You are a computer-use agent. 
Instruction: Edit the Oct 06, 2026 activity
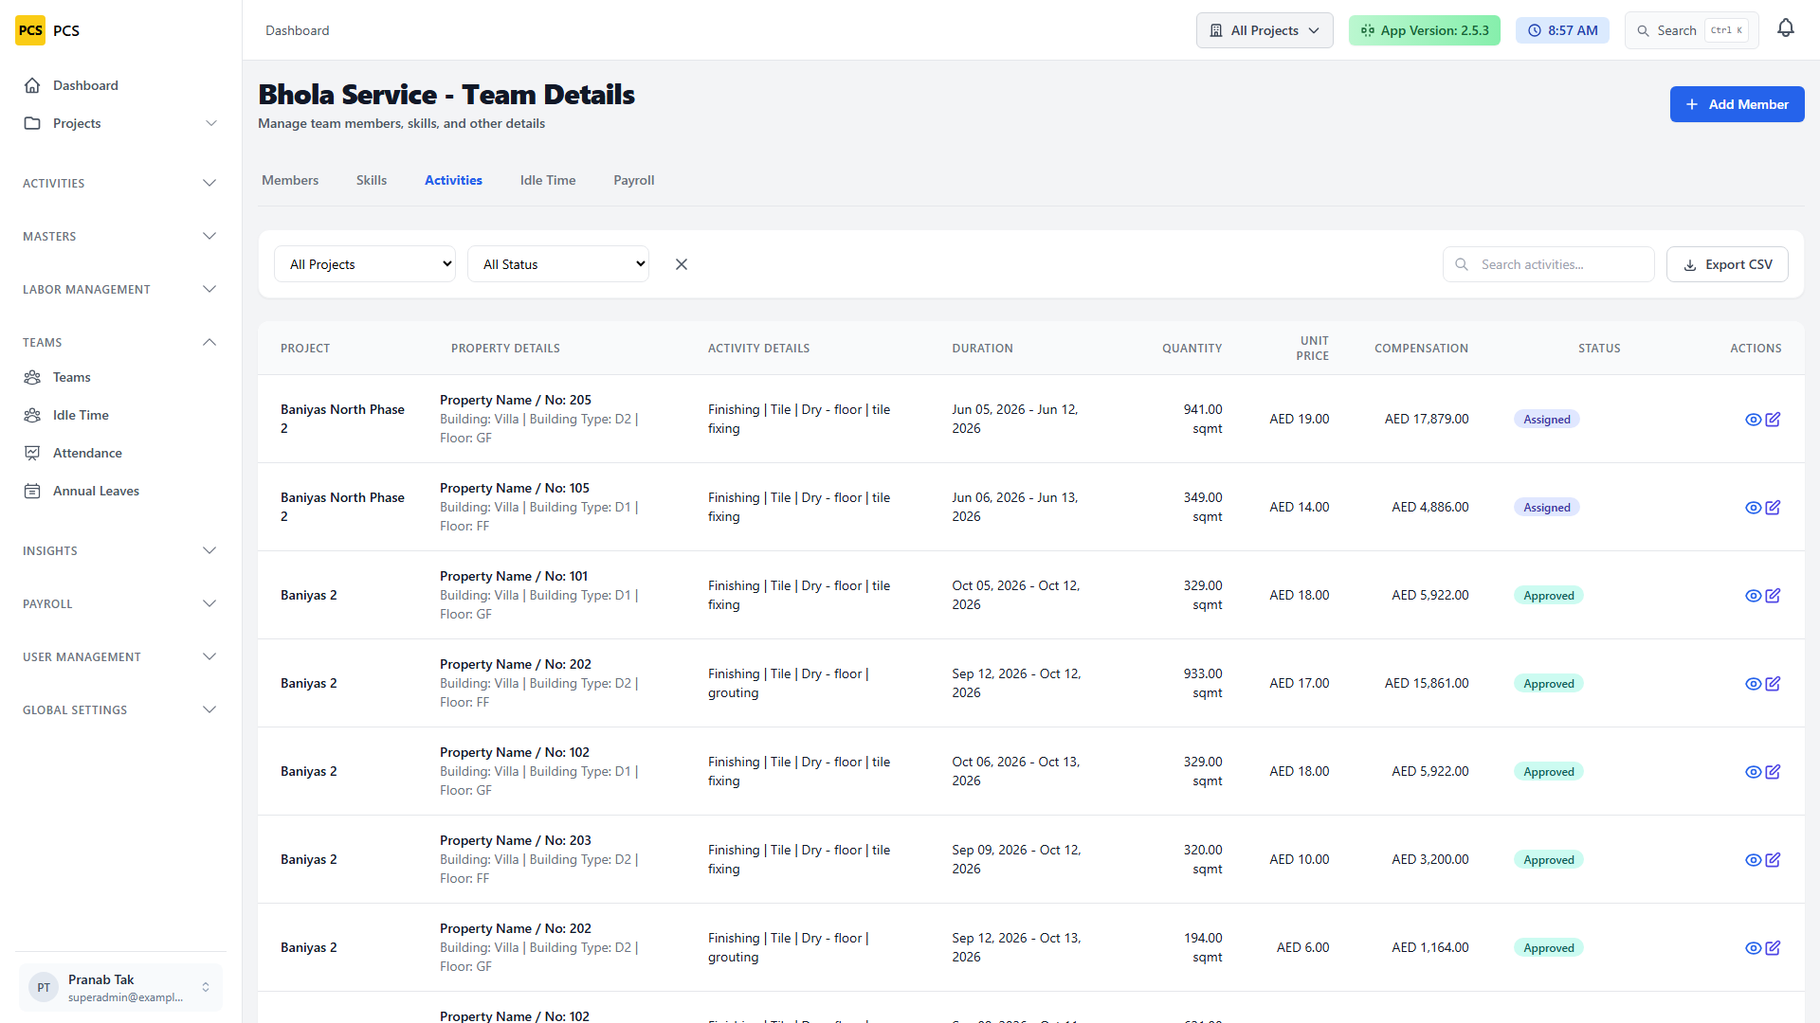pyautogui.click(x=1773, y=772)
